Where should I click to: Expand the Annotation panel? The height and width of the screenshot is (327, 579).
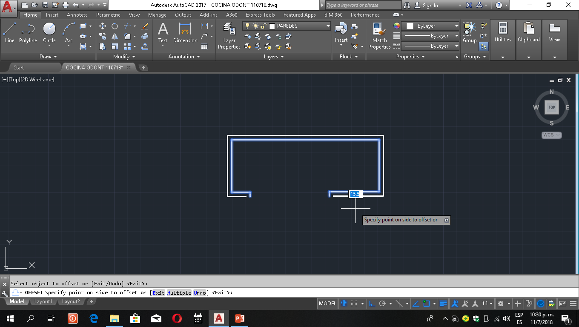pos(184,57)
